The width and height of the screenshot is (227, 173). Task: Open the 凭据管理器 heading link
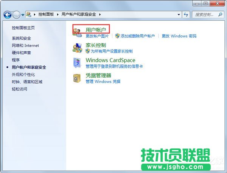[x=98, y=75]
